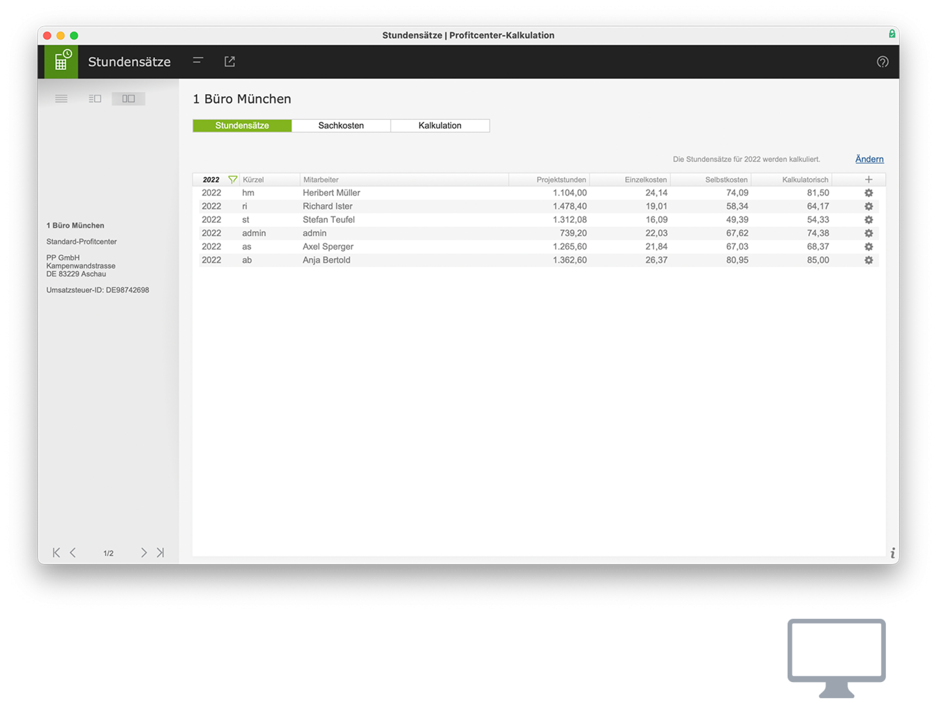Image resolution: width=937 pixels, height=717 pixels.
Task: Switch to the Sachkosten tab
Action: point(341,126)
